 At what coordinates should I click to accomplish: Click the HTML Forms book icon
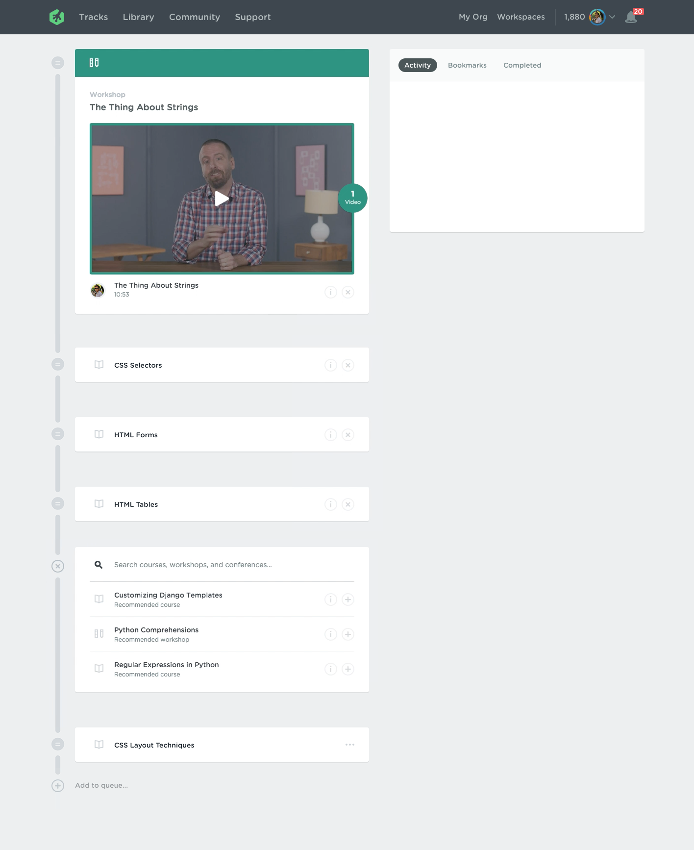pos(99,434)
